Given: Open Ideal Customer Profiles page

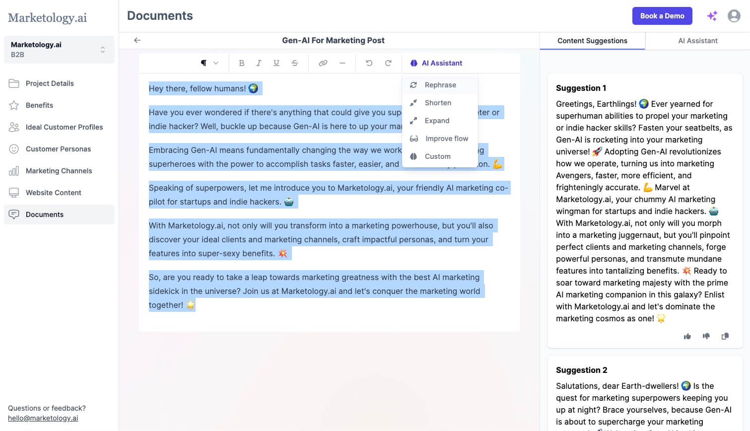Looking at the screenshot, I should pos(59,127).
